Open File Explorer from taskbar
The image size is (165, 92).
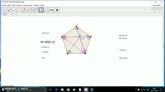pyautogui.click(x=62, y=90)
